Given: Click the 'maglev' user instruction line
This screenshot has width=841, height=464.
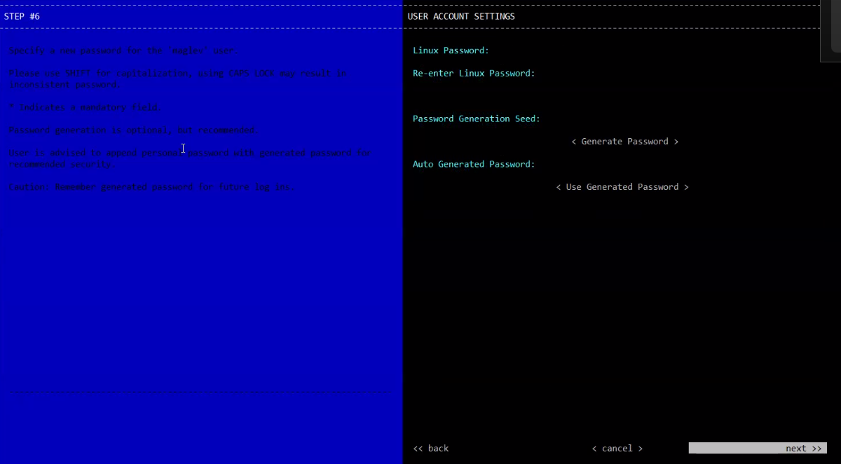Looking at the screenshot, I should [123, 50].
